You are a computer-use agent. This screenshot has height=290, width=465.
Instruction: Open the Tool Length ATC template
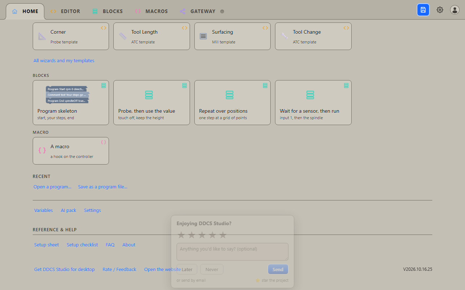pos(151,36)
